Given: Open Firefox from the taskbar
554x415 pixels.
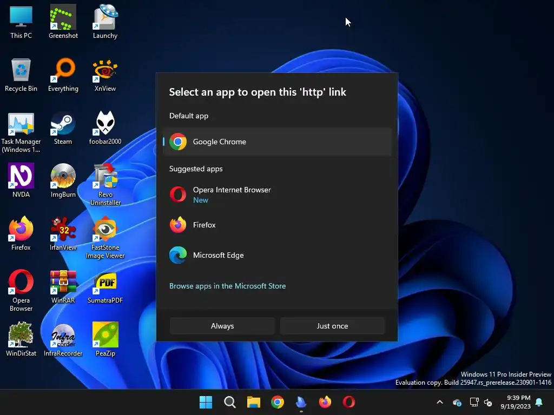Looking at the screenshot, I should [x=325, y=402].
